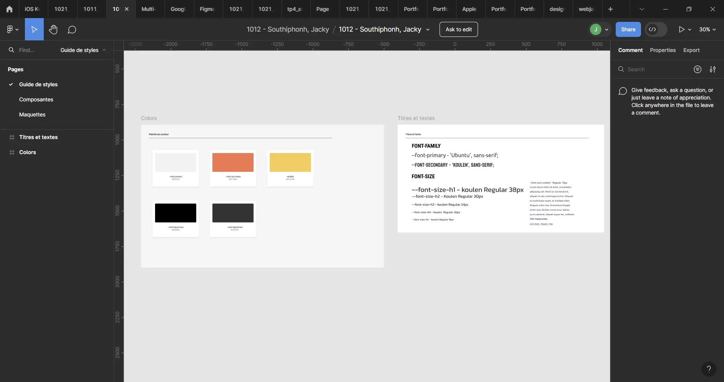The width and height of the screenshot is (724, 382).
Task: Select the Titres et textes frame layer
Action: tap(38, 137)
